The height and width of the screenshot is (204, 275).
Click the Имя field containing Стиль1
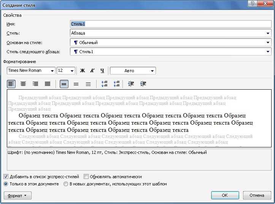click(171, 24)
